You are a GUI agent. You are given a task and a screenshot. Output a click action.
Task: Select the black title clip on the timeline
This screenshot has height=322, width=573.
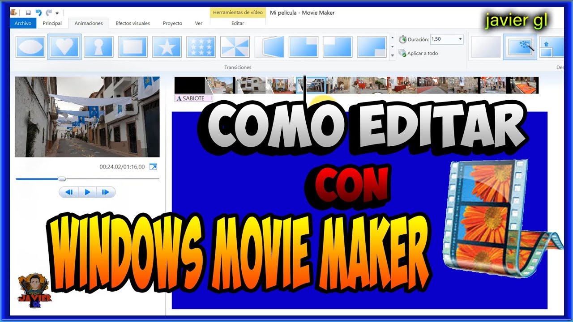189,85
